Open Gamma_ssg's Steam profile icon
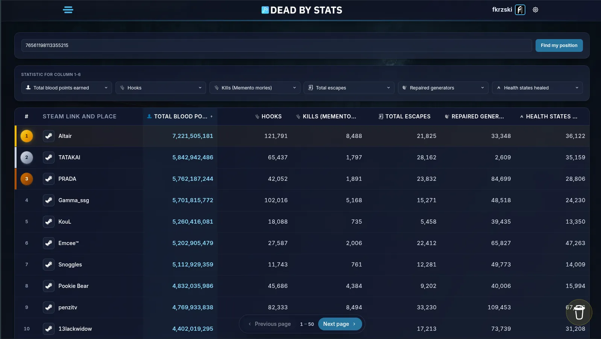The width and height of the screenshot is (601, 339). click(x=49, y=200)
